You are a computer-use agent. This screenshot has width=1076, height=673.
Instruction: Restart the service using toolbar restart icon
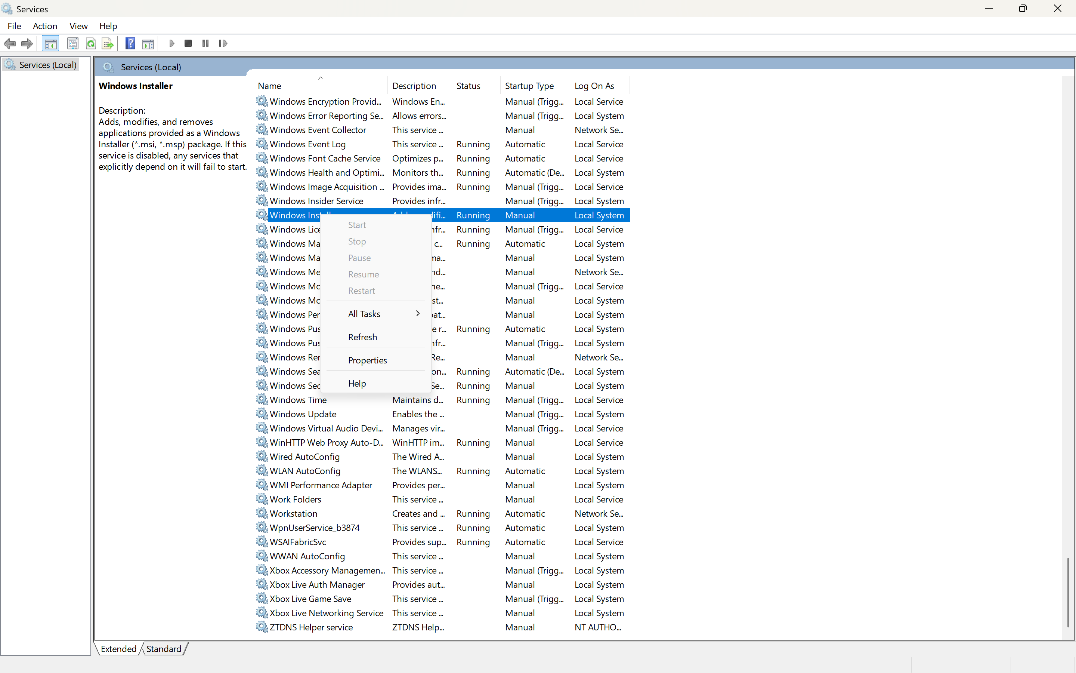pyautogui.click(x=223, y=43)
